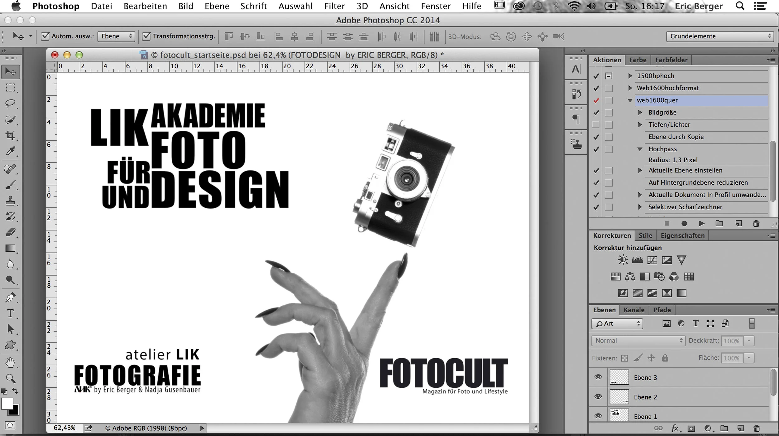This screenshot has height=436, width=779.
Task: Enable the Tiefen/Lichter action step
Action: 595,125
